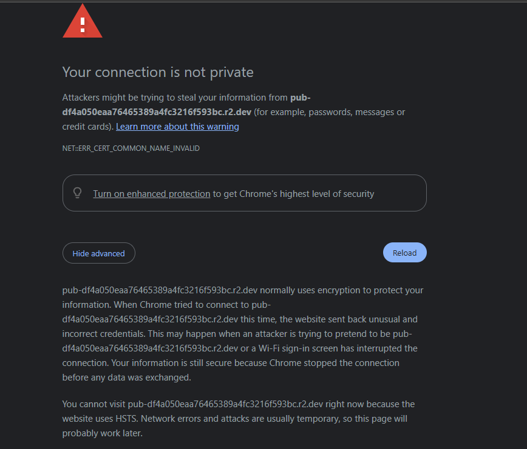Click the encryption explanation text block
Image resolution: width=527 pixels, height=449 pixels.
(242, 333)
